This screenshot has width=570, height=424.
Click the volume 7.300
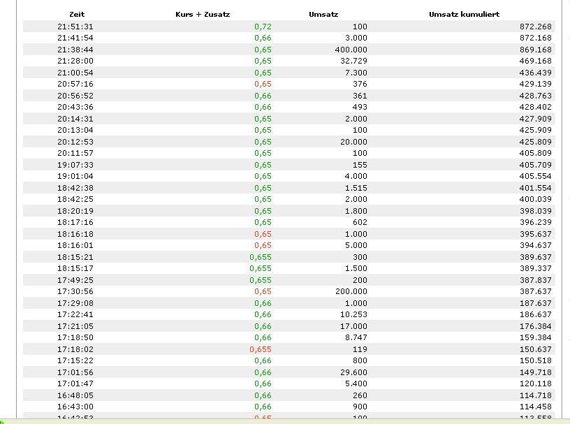356,73
